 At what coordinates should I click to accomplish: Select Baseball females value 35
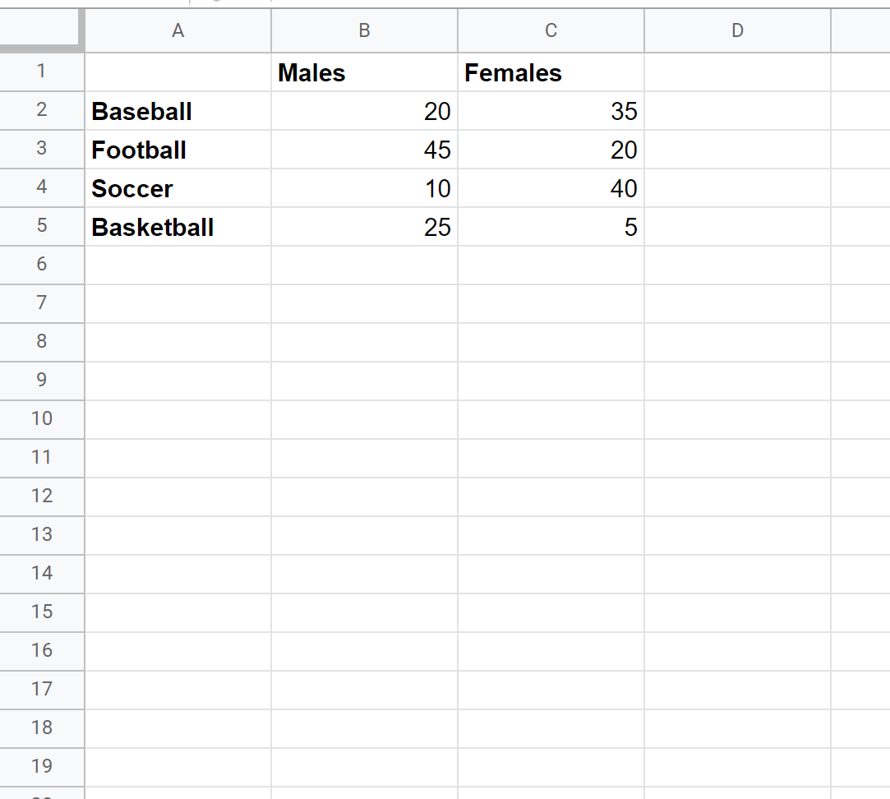tap(551, 111)
